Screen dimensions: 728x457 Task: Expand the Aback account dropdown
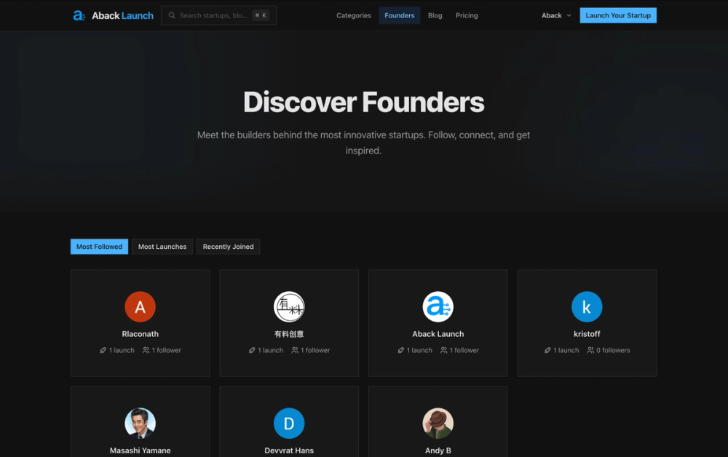click(x=556, y=15)
